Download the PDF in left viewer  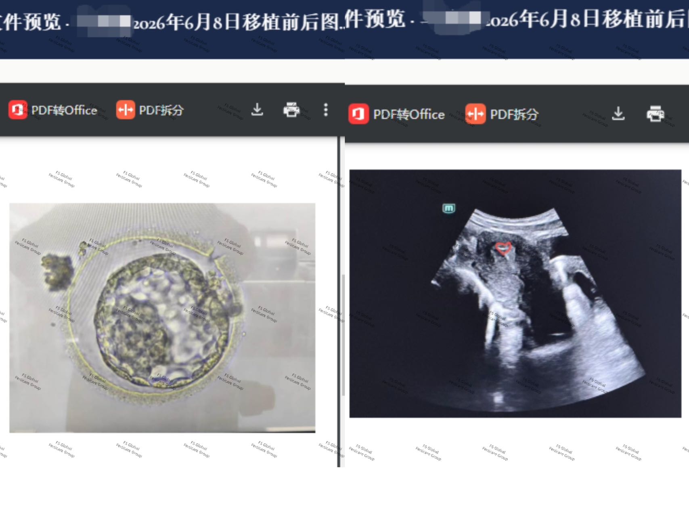point(257,110)
